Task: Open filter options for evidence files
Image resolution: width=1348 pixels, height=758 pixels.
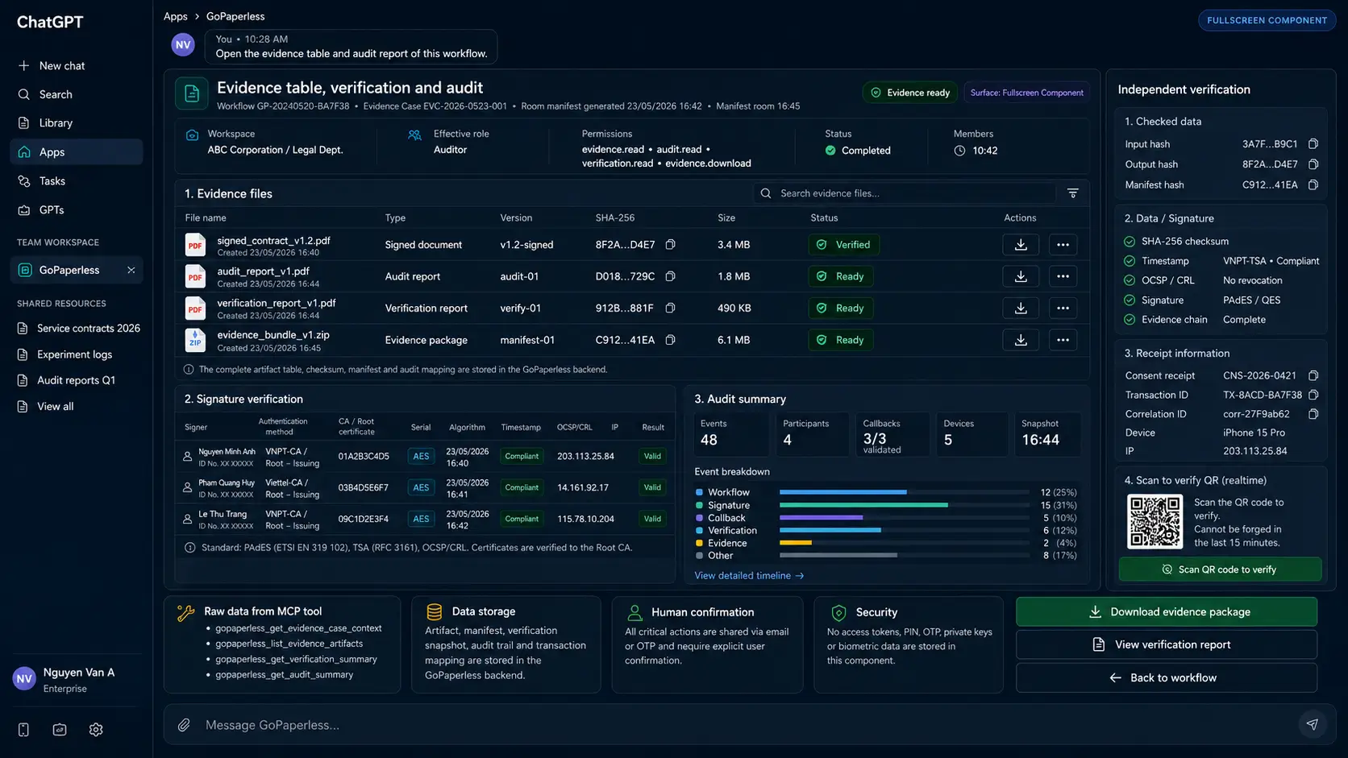Action: pos(1072,193)
